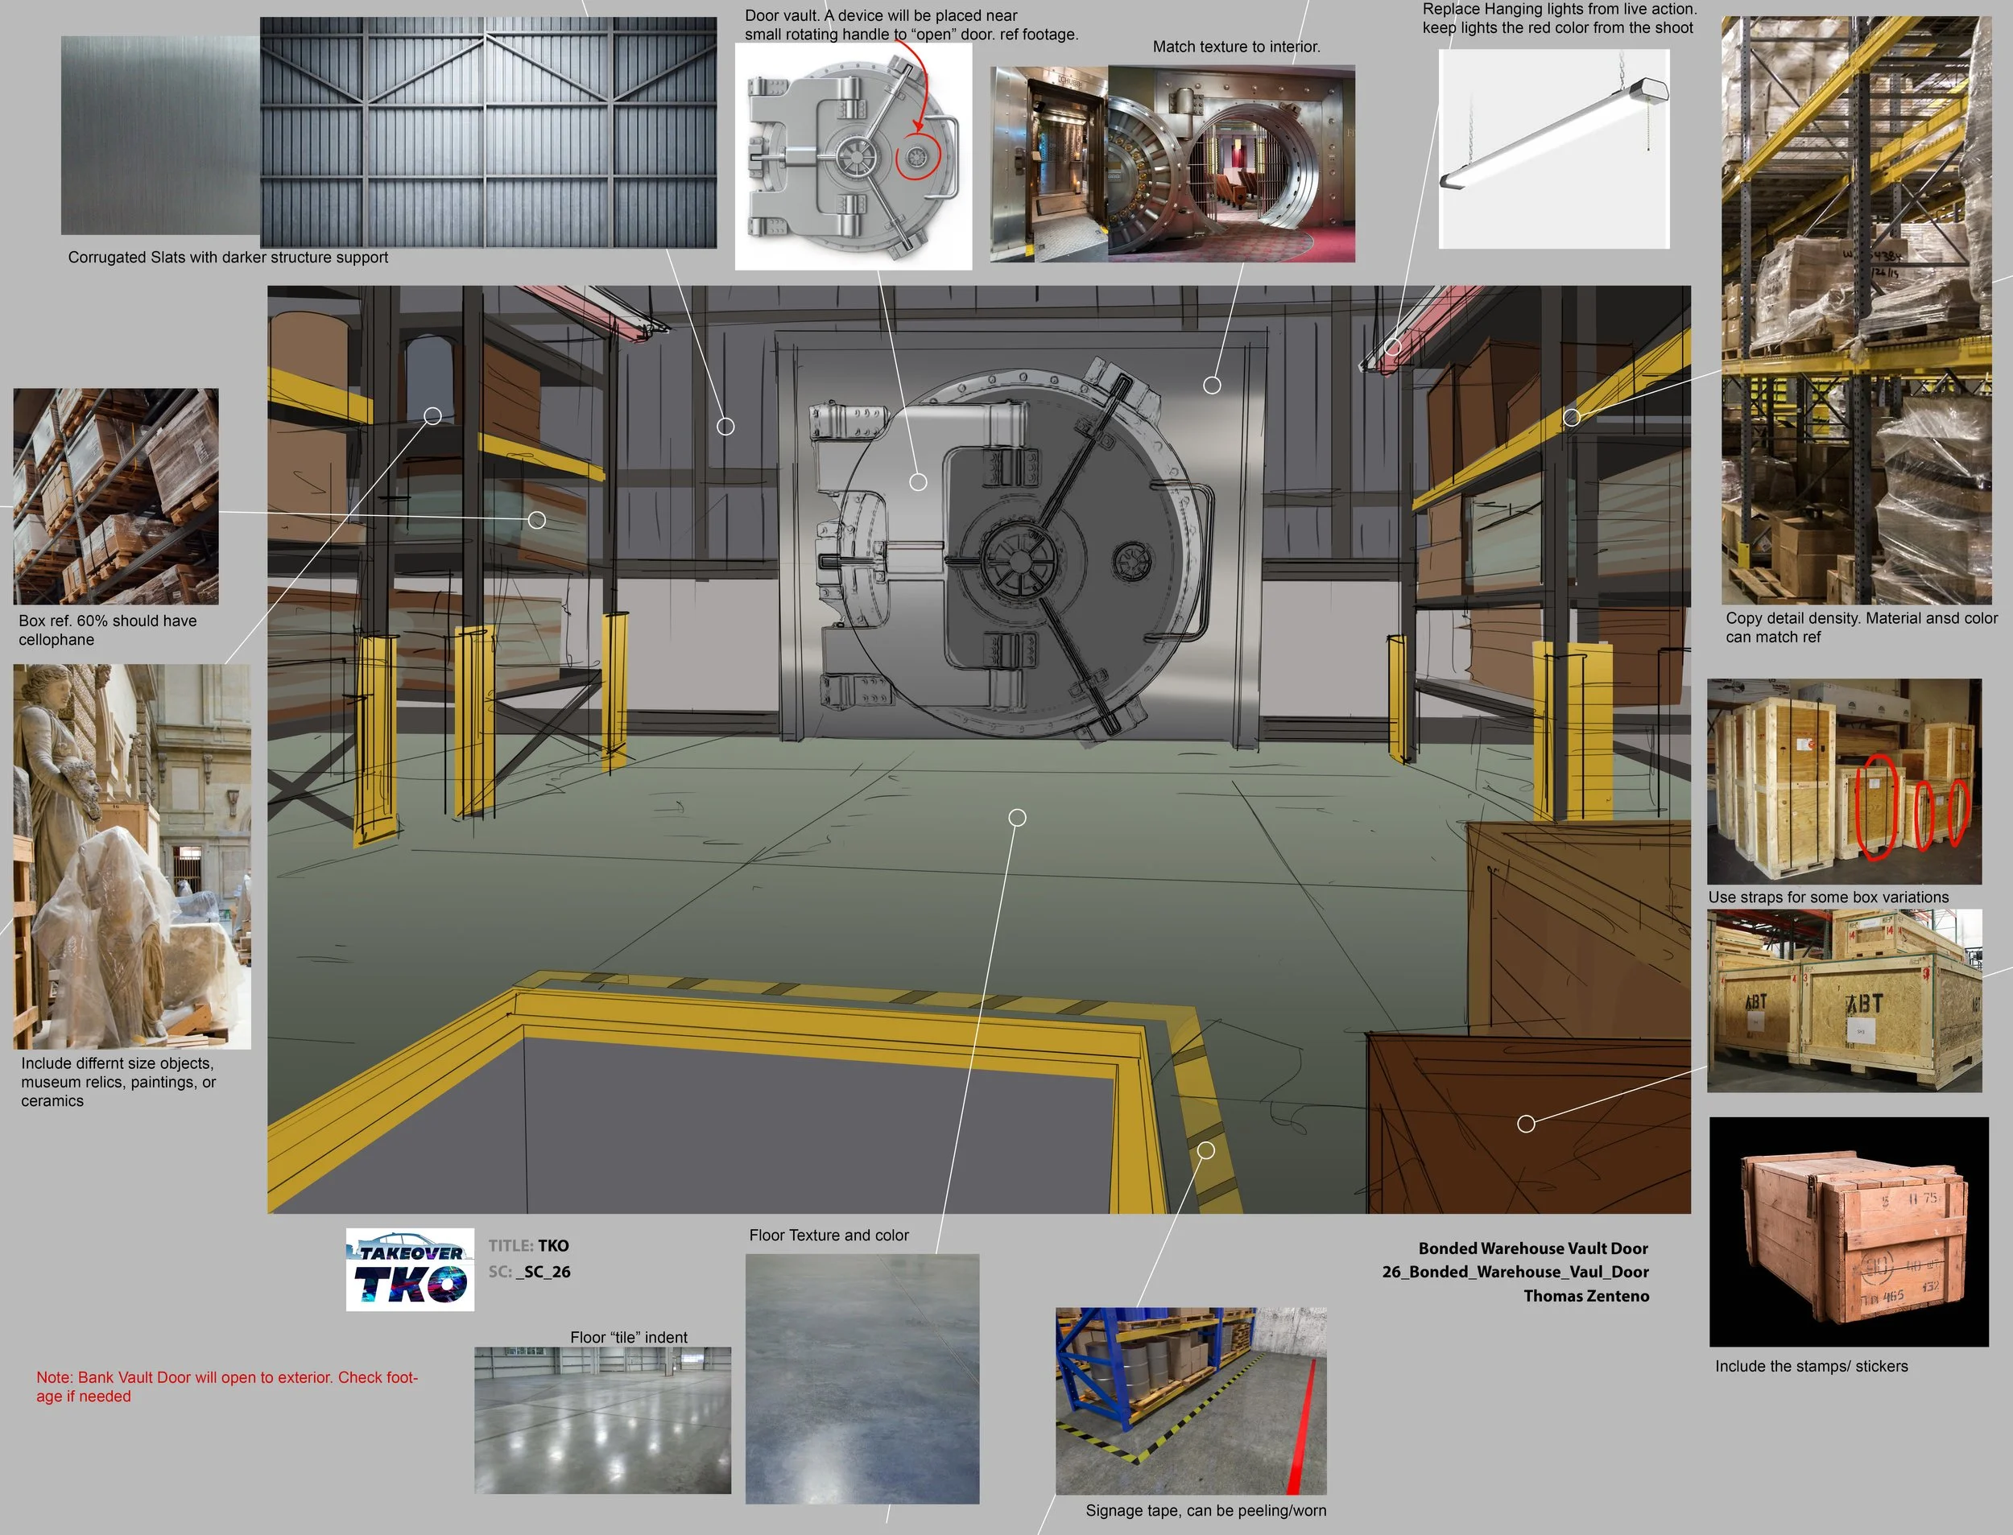Click the "Copy detail density" caption

[x=1862, y=628]
